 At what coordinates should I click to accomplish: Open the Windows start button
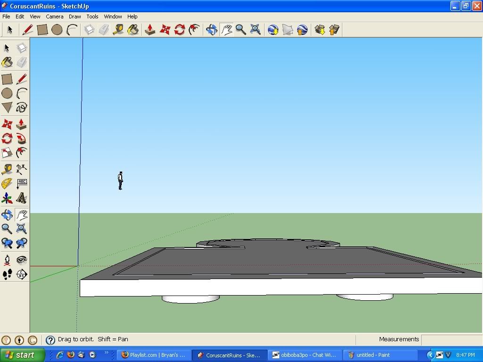[x=23, y=355]
